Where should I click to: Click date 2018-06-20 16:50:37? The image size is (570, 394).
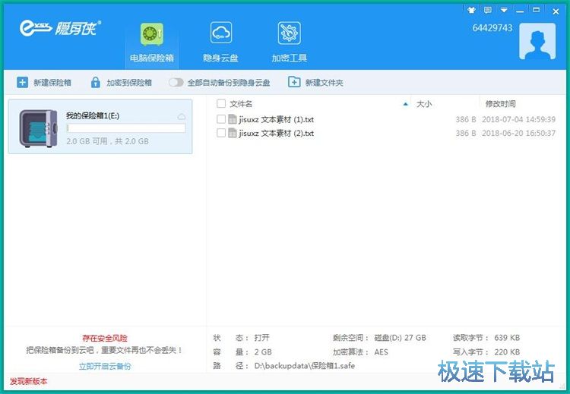pos(518,134)
